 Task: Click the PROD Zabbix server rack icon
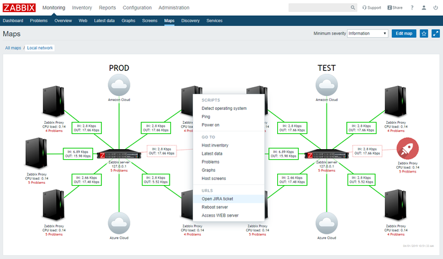[x=119, y=155]
